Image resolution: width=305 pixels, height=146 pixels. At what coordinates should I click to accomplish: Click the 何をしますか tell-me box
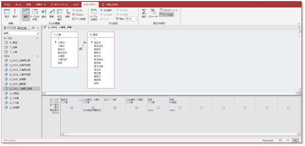110,4
